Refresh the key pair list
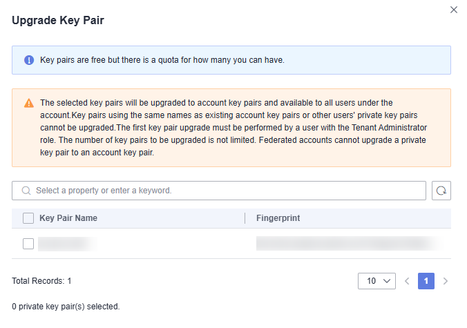 coord(441,191)
